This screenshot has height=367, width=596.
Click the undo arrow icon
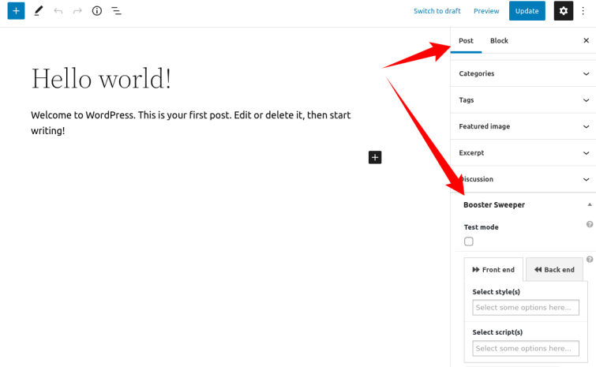(x=58, y=11)
